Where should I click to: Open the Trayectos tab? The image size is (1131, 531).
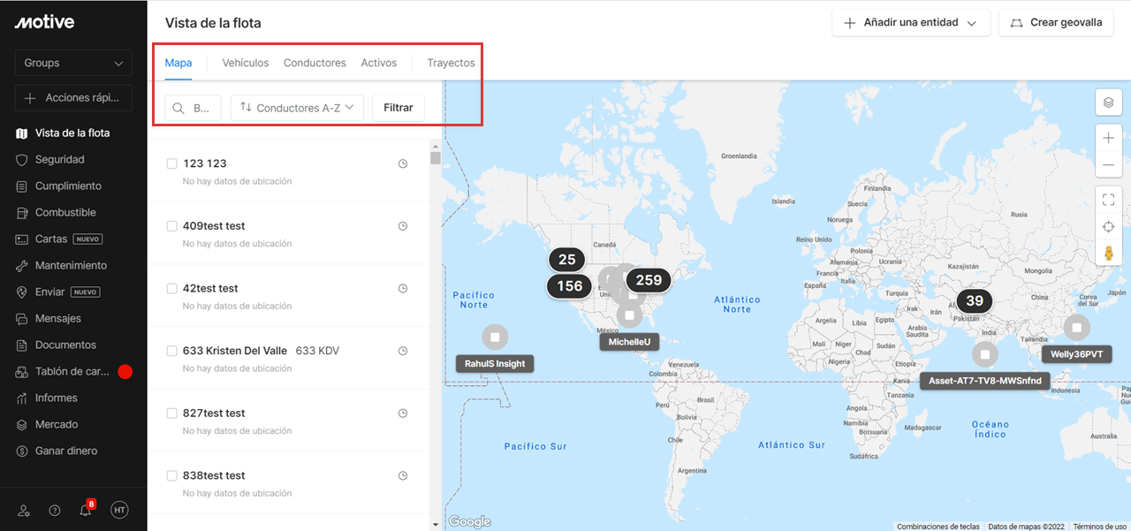coord(451,63)
